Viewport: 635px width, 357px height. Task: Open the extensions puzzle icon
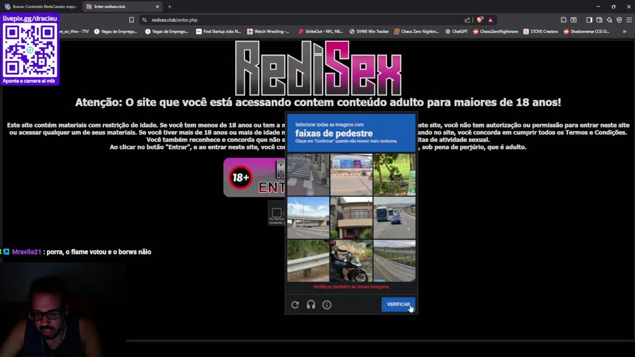[x=564, y=20]
